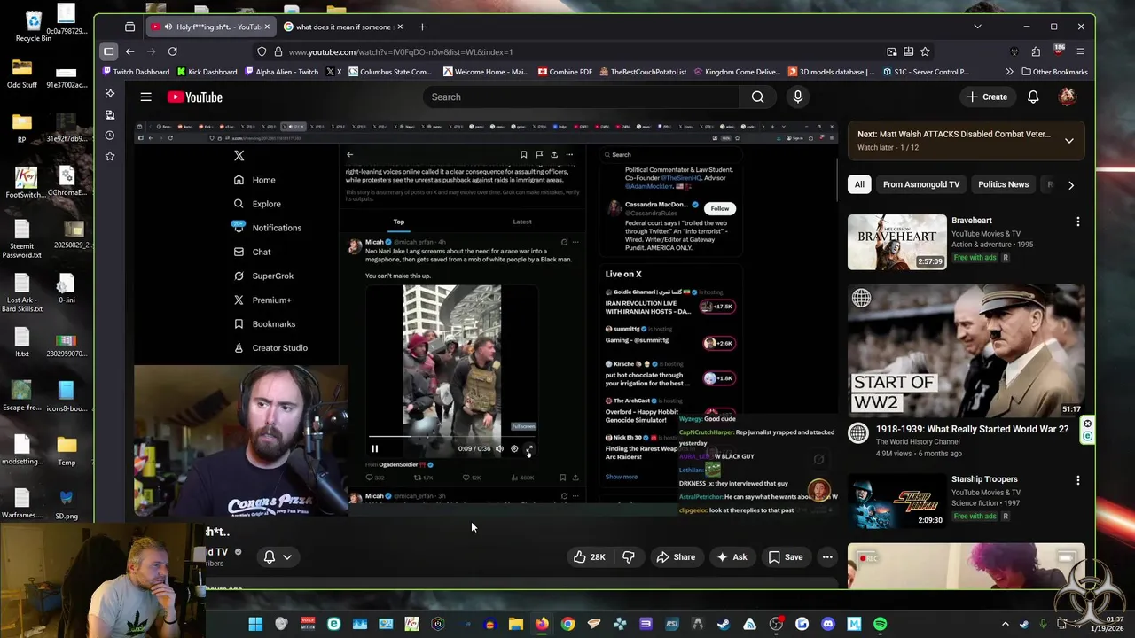Click the YouTube logo

pos(195,97)
